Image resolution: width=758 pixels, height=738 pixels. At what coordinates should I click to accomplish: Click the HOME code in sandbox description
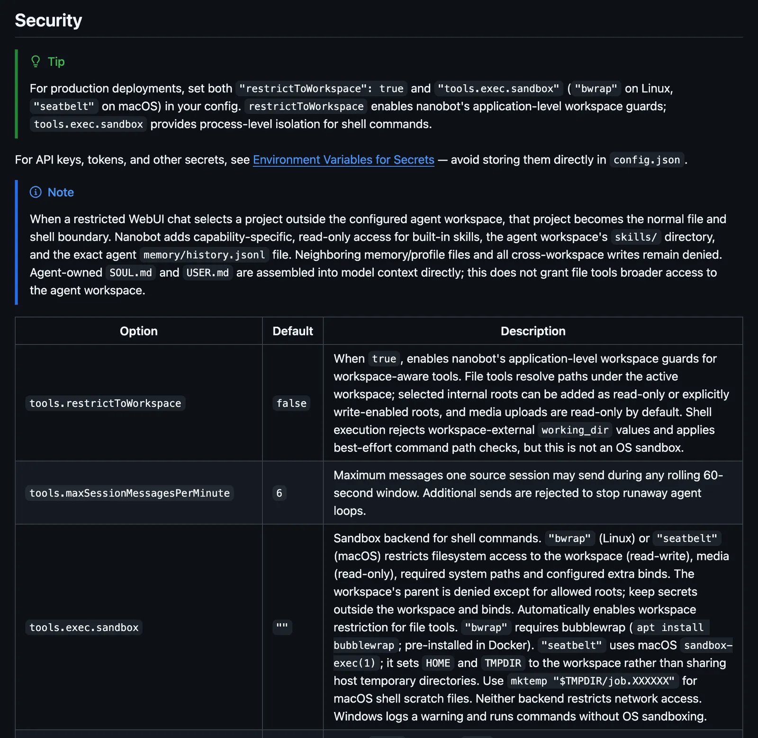(x=438, y=663)
